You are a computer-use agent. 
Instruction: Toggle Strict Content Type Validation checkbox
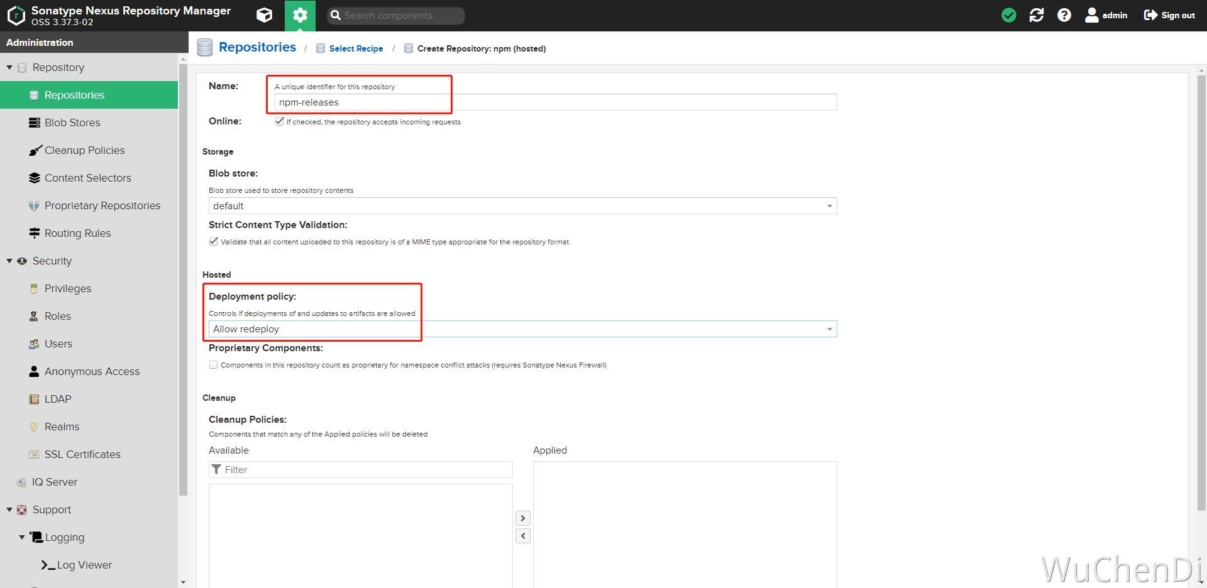[214, 241]
